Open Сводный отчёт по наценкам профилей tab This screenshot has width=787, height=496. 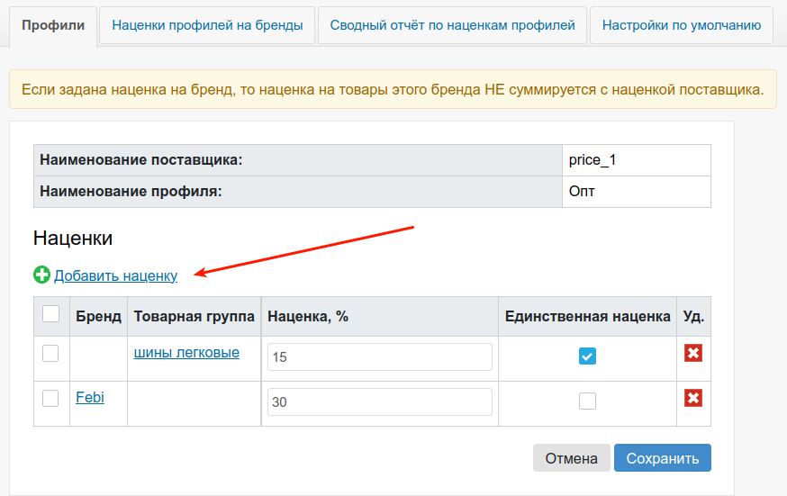452,25
